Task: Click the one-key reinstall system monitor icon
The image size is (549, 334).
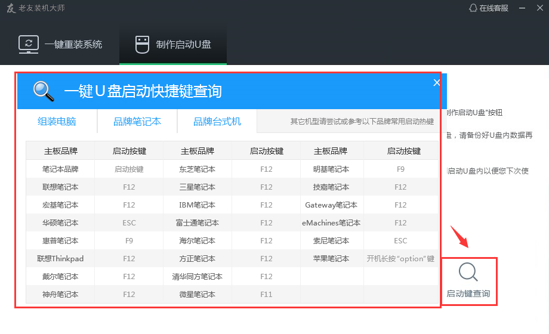Action: point(29,45)
